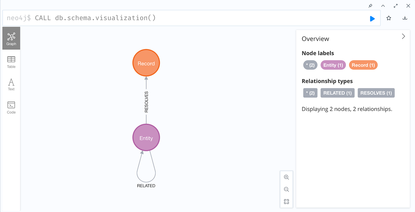The image size is (415, 212).
Task: Open the Text view
Action: tap(11, 84)
